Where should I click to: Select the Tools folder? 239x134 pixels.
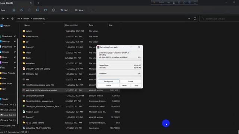click(x=28, y=58)
